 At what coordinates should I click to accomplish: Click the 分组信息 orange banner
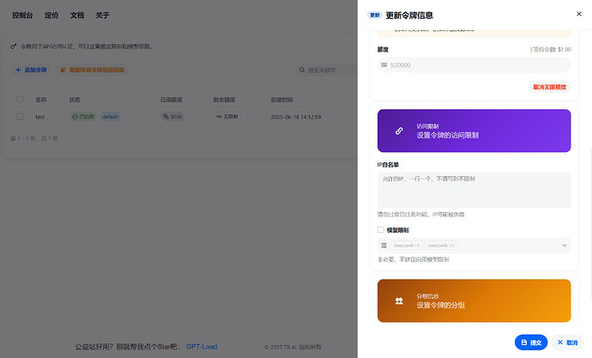pyautogui.click(x=474, y=300)
